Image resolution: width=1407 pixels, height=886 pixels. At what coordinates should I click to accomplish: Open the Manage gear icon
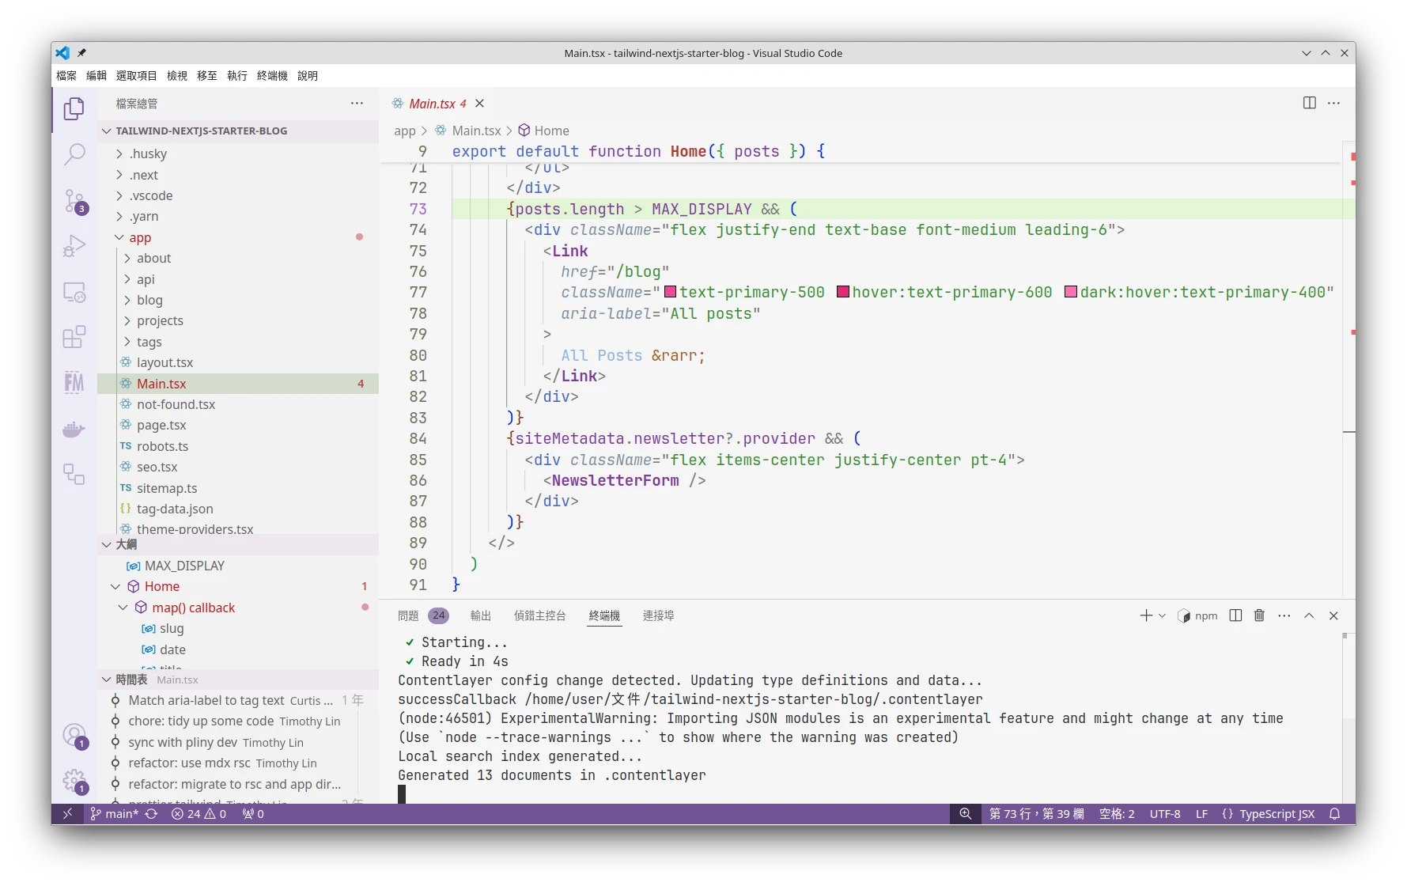pos(74,781)
